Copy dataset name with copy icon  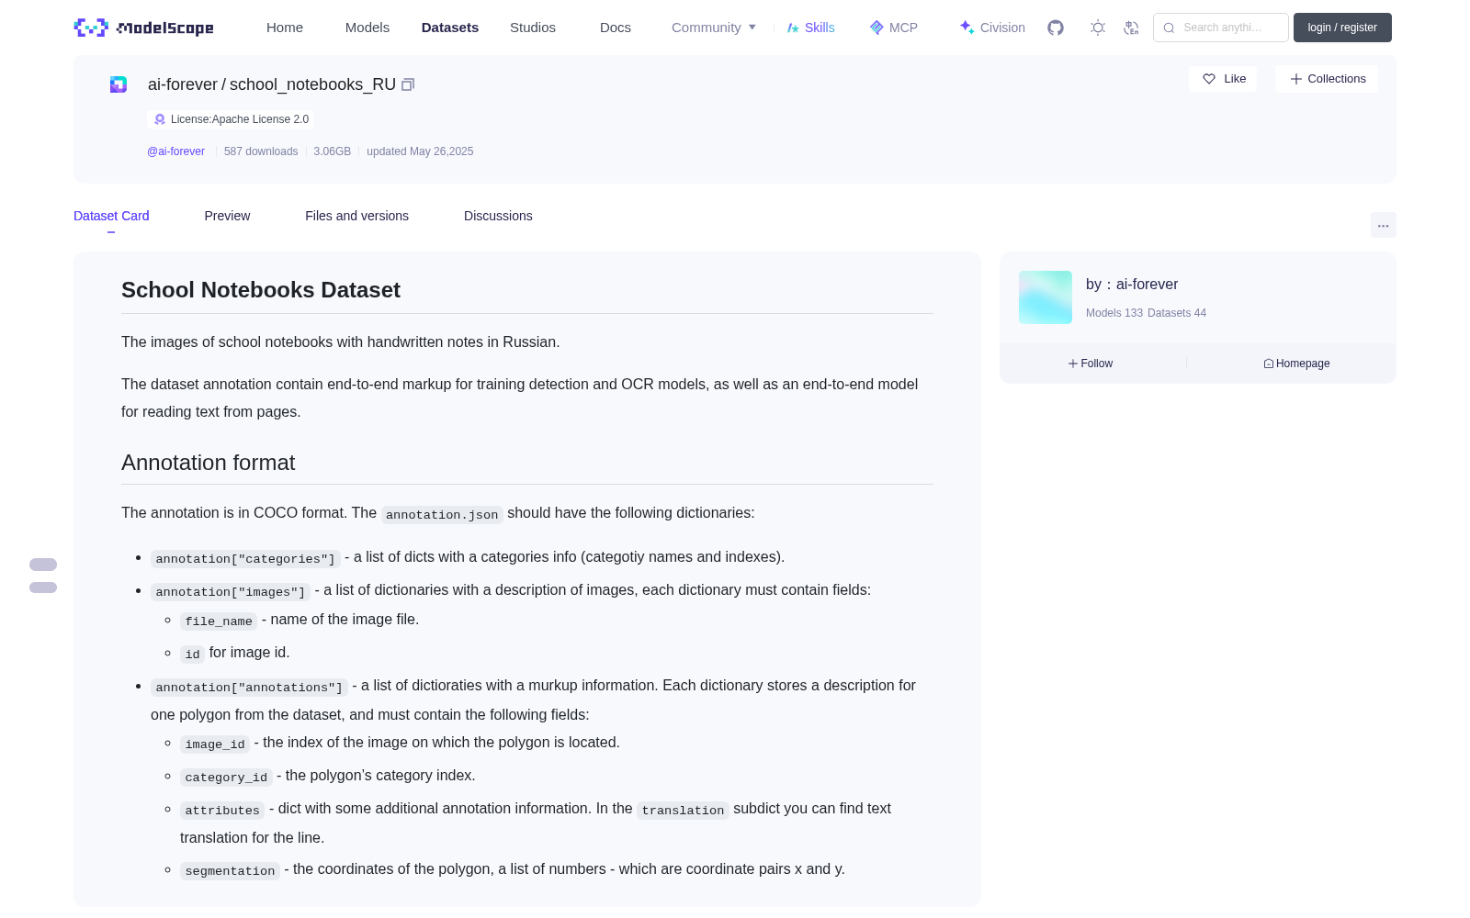[408, 84]
